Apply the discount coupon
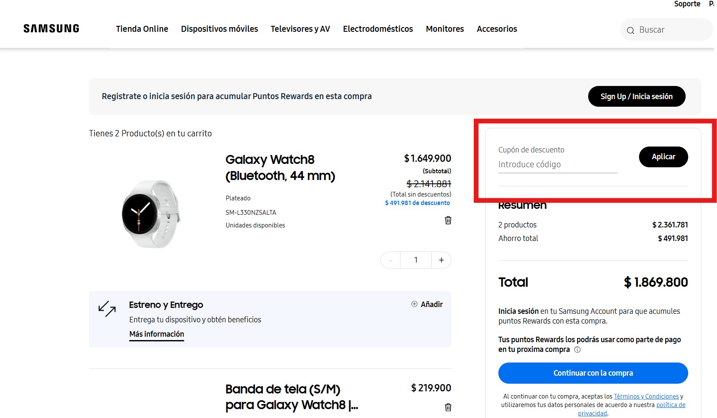 (663, 157)
